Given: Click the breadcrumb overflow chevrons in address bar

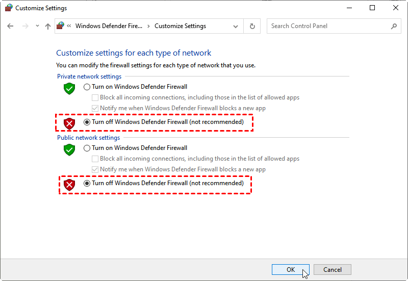Looking at the screenshot, I should pos(69,26).
